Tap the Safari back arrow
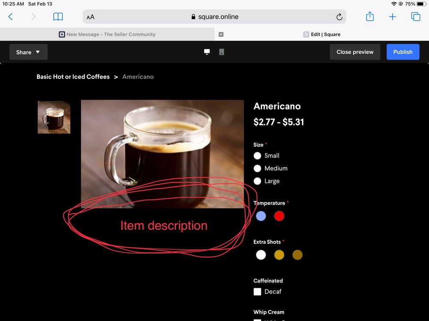Image resolution: width=429 pixels, height=321 pixels. (11, 17)
